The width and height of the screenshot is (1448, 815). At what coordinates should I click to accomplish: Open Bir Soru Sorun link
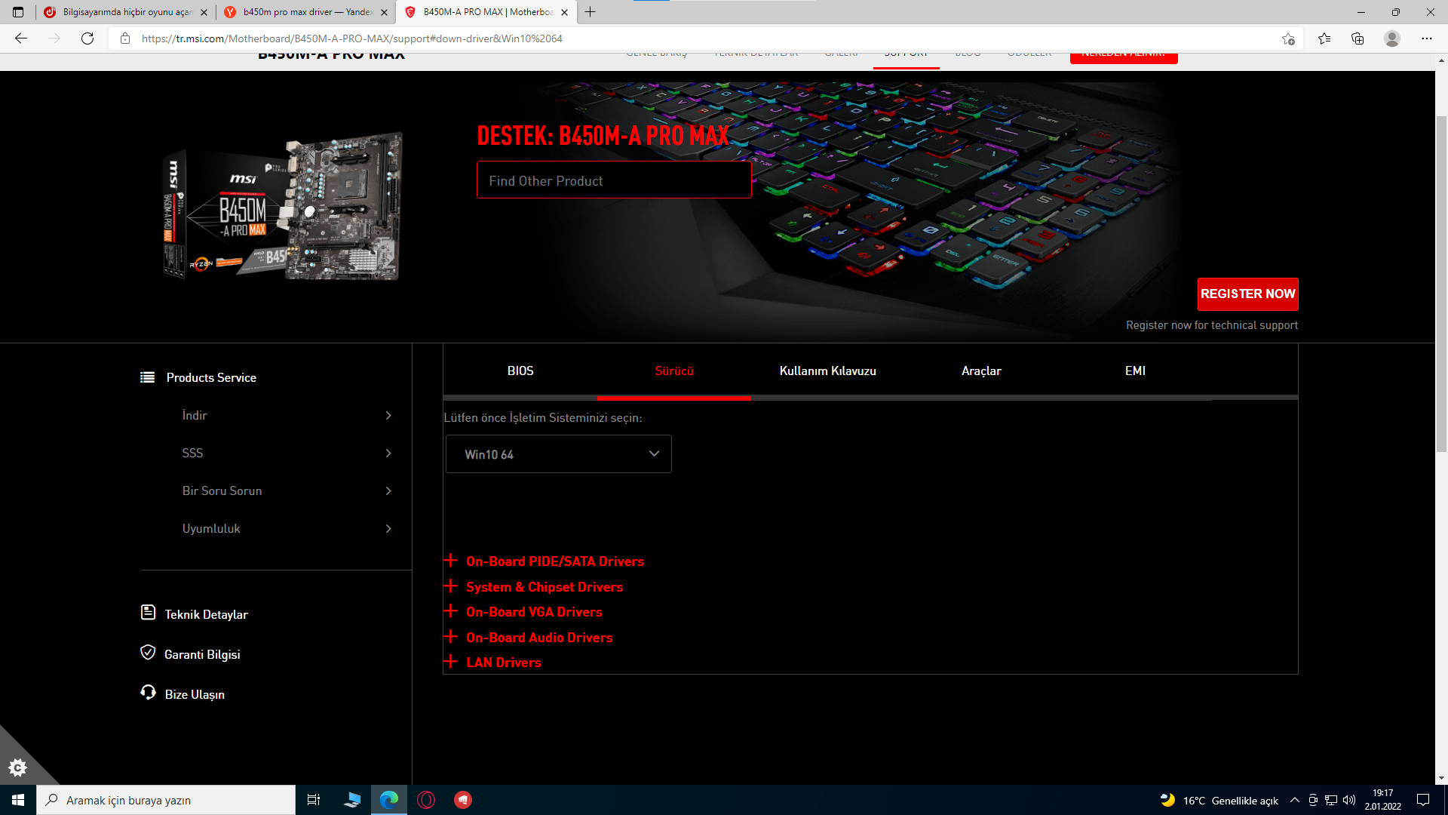tap(222, 491)
